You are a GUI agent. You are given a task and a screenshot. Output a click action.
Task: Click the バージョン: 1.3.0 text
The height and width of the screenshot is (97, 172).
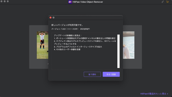[58, 29]
